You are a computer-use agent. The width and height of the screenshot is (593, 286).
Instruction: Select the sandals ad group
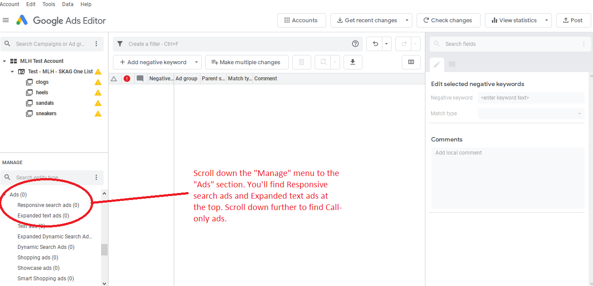pyautogui.click(x=45, y=103)
